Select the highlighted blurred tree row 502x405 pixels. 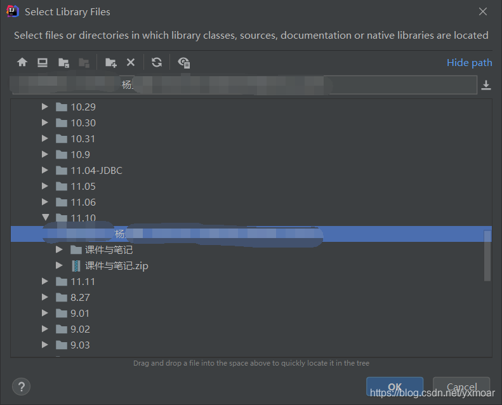(x=251, y=234)
